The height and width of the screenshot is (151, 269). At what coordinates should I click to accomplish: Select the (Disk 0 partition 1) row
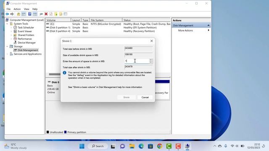coord(108,28)
